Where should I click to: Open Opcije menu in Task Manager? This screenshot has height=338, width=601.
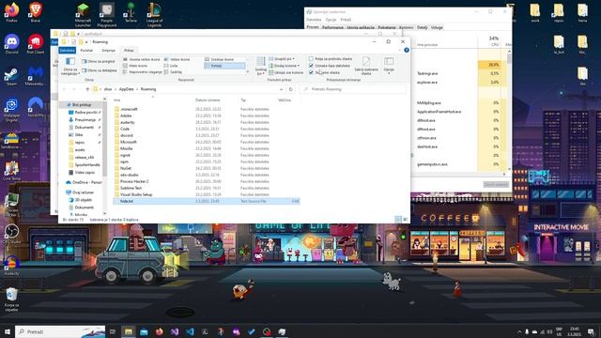[x=331, y=20]
